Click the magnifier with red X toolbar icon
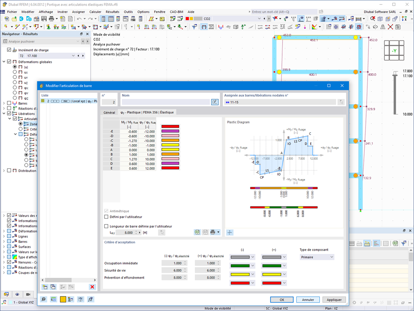 [x=372, y=19]
